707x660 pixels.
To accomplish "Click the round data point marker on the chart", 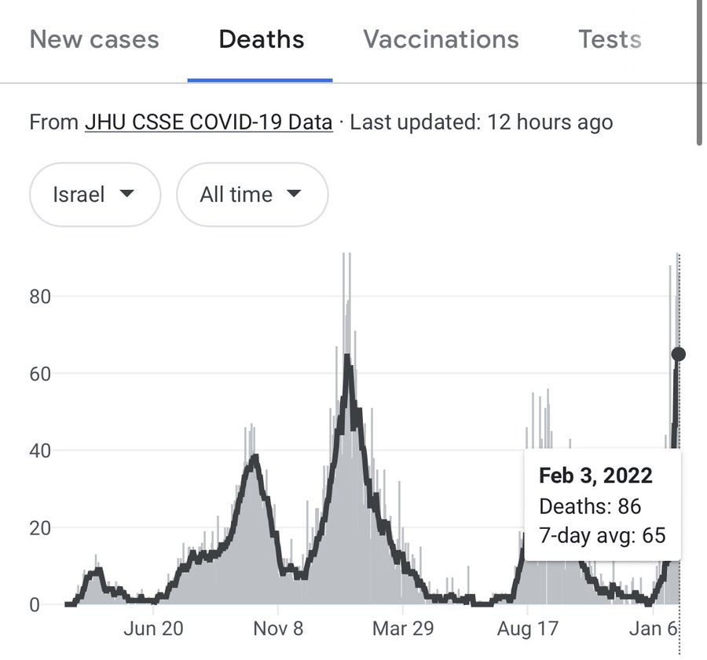I will tap(679, 355).
